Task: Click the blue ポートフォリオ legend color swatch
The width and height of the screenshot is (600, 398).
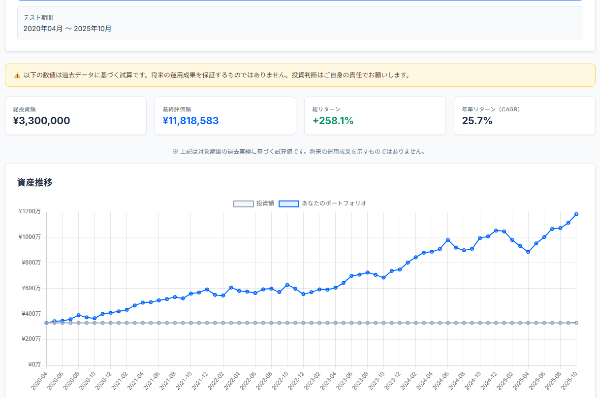Action: click(289, 203)
